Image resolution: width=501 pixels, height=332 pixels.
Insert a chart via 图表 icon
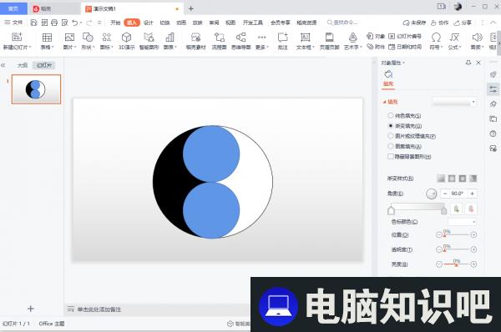[x=170, y=38]
